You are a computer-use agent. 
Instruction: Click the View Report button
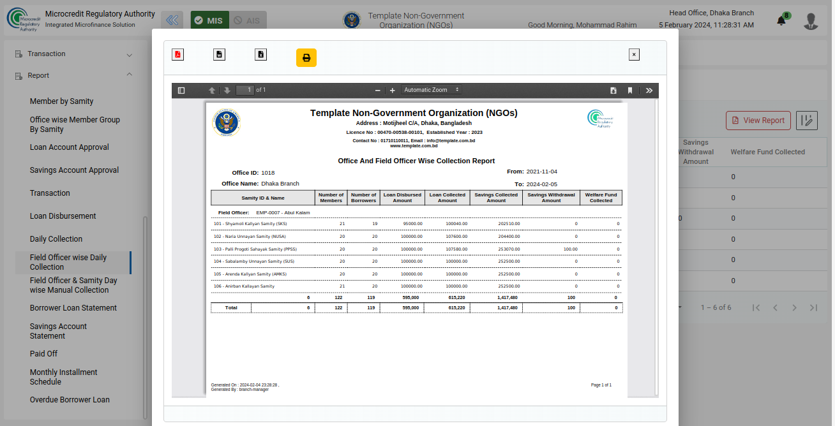tap(758, 121)
